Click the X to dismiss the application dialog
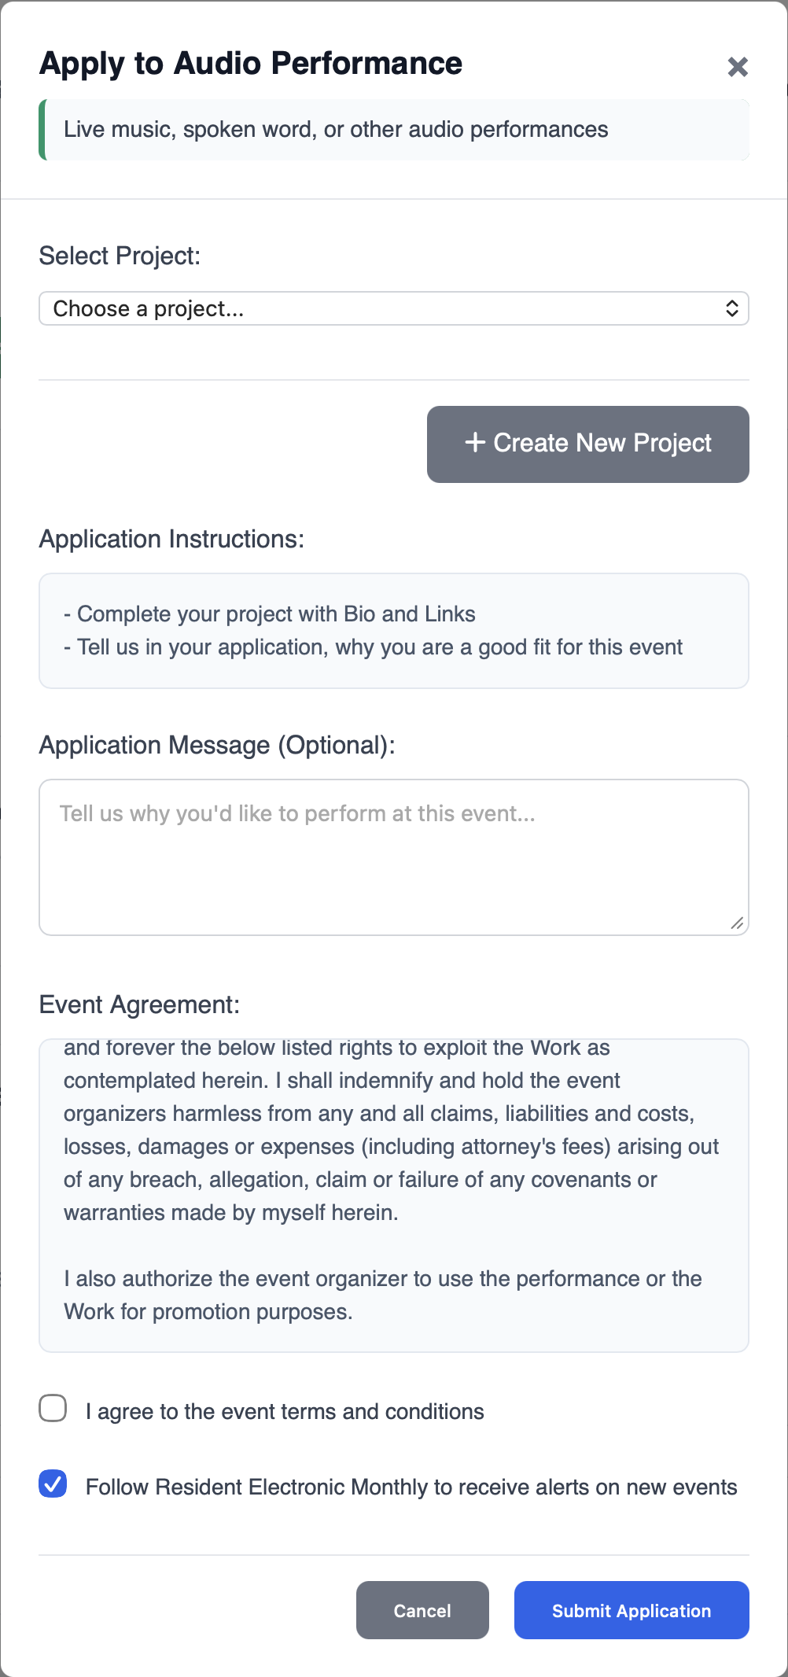Screen dimensions: 788x1677 (x=738, y=67)
